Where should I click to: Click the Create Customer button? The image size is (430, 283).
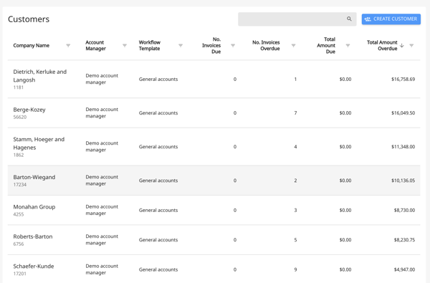[391, 19]
